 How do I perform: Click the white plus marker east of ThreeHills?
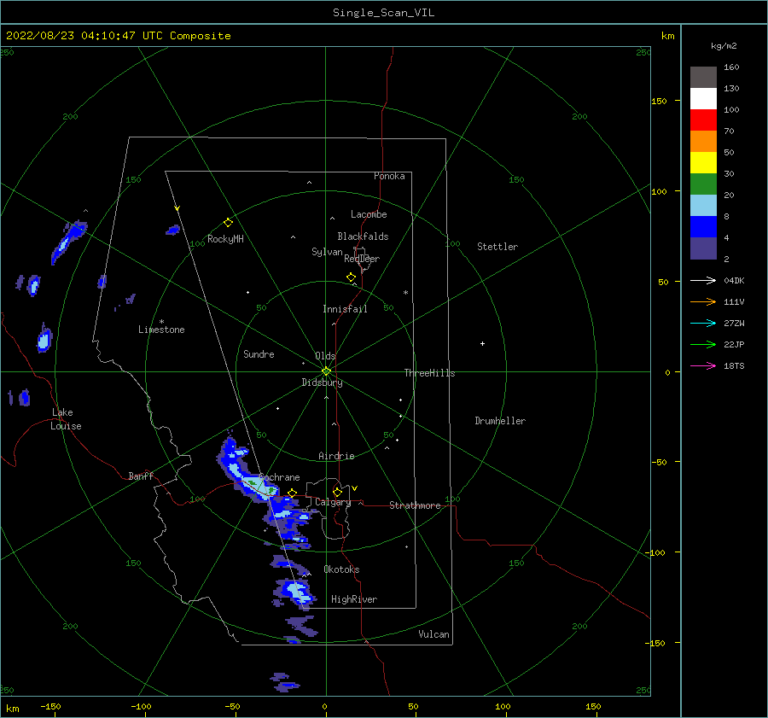(x=482, y=343)
